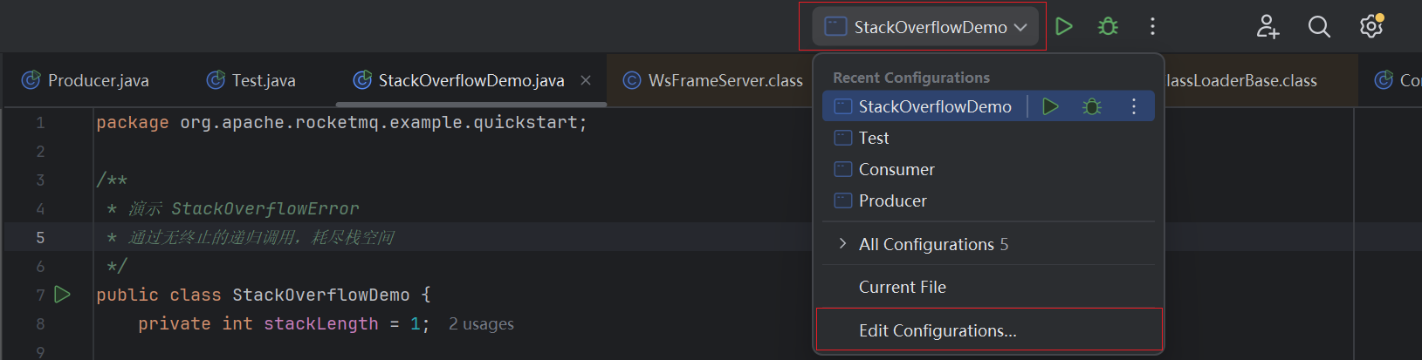Open Edit Configurations dialog

click(937, 330)
